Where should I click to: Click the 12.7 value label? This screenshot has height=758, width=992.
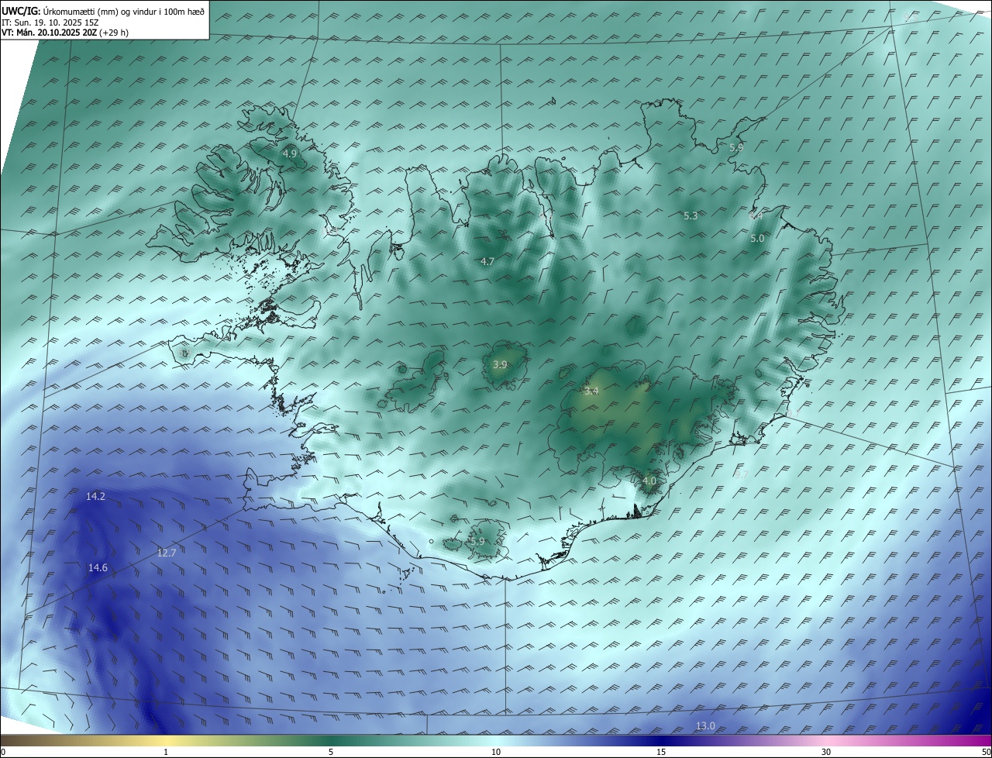(167, 553)
